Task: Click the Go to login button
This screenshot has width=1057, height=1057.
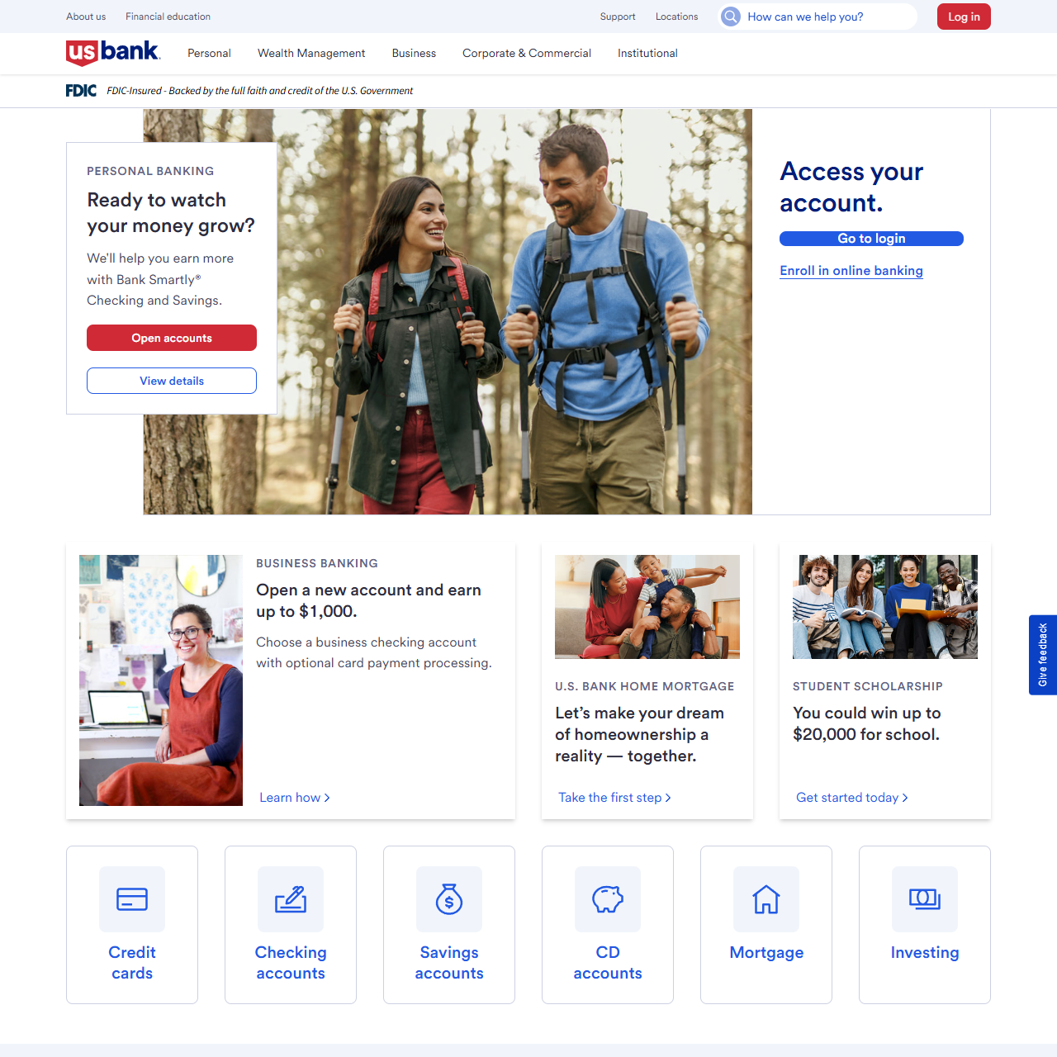Action: [x=871, y=239]
